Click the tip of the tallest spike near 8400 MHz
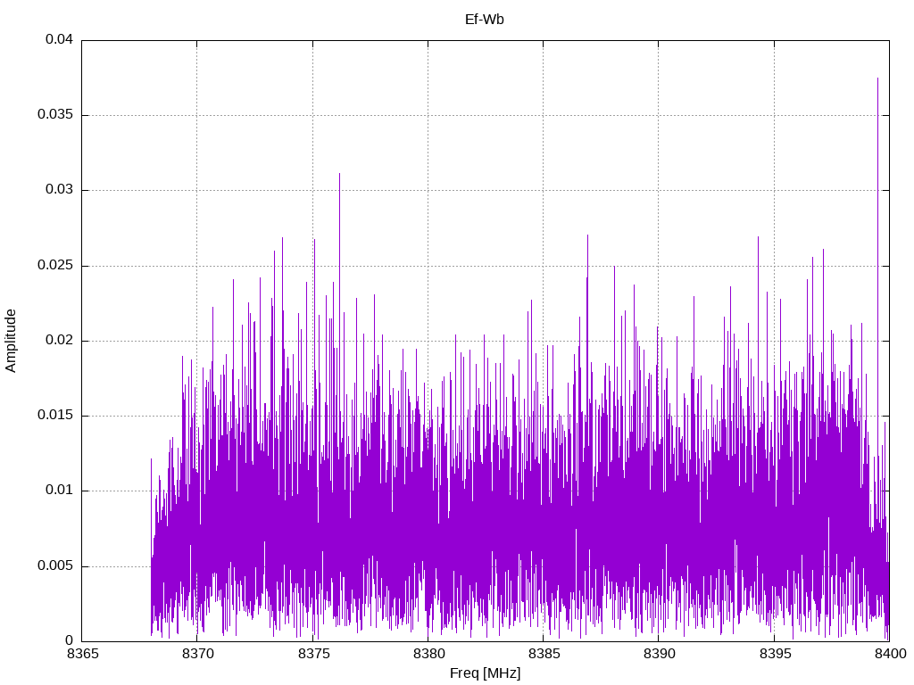 tap(877, 78)
